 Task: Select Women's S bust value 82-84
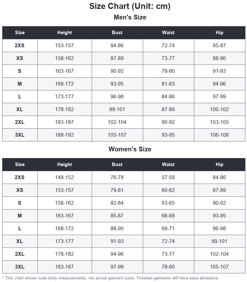pos(117,203)
